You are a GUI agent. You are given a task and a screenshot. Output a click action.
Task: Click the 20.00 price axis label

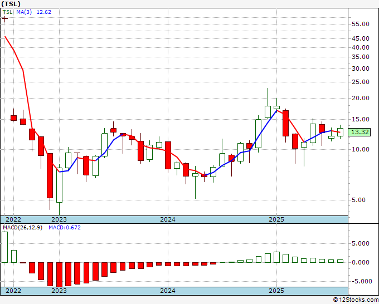pos(361,99)
